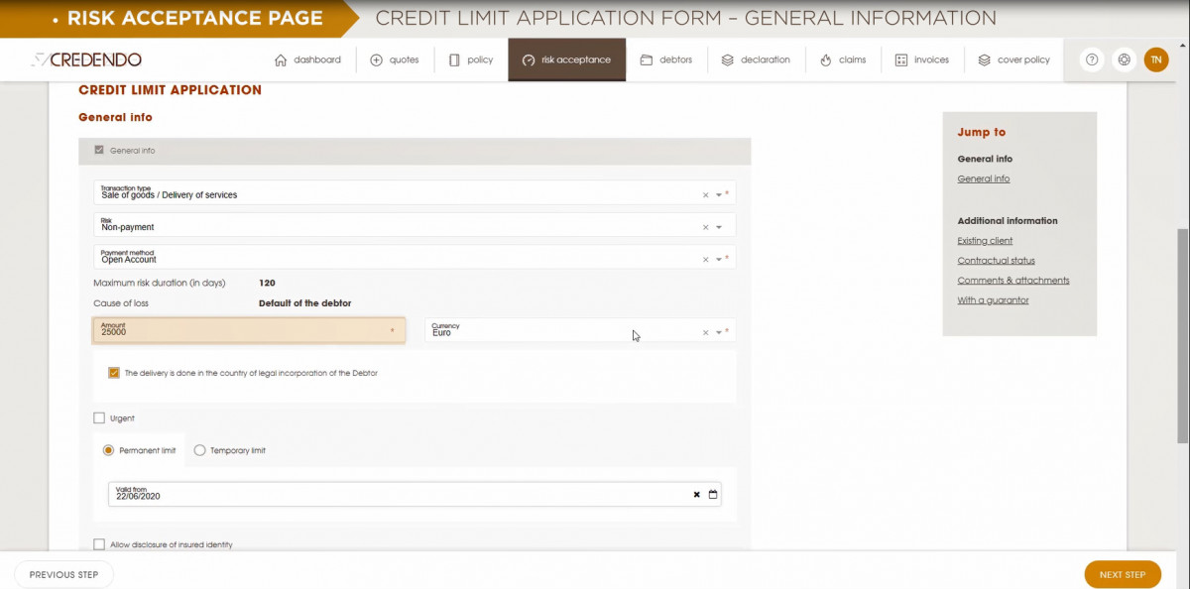Open the debtors folder icon

[646, 59]
